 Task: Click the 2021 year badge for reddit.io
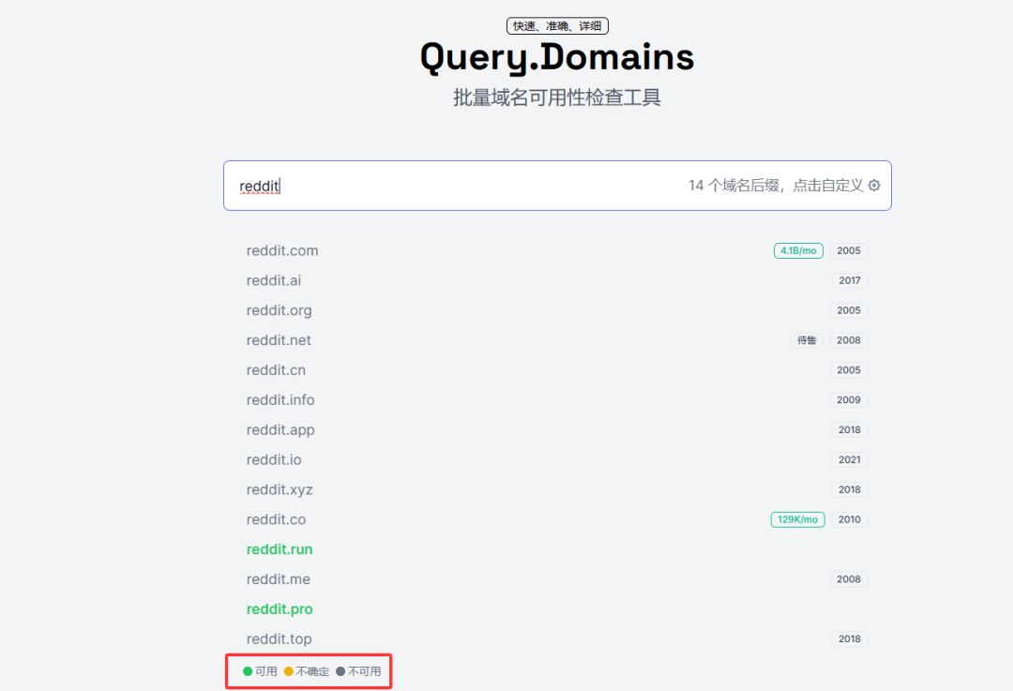tap(850, 459)
